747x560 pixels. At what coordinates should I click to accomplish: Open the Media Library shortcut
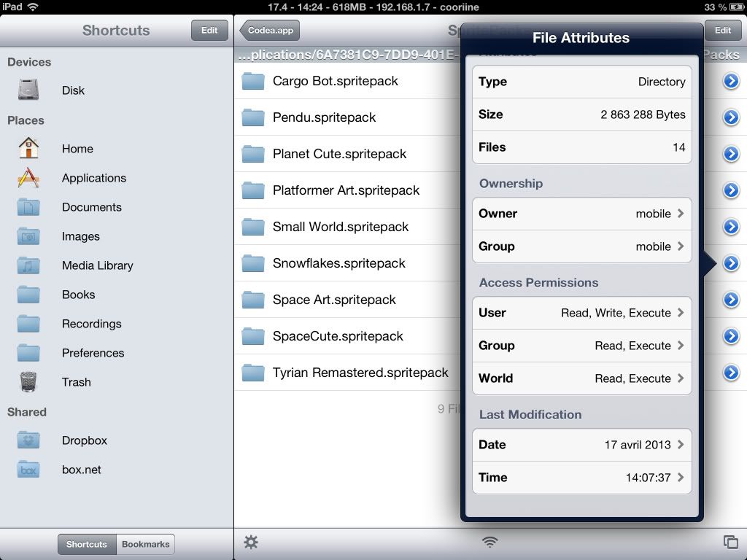[x=117, y=265]
